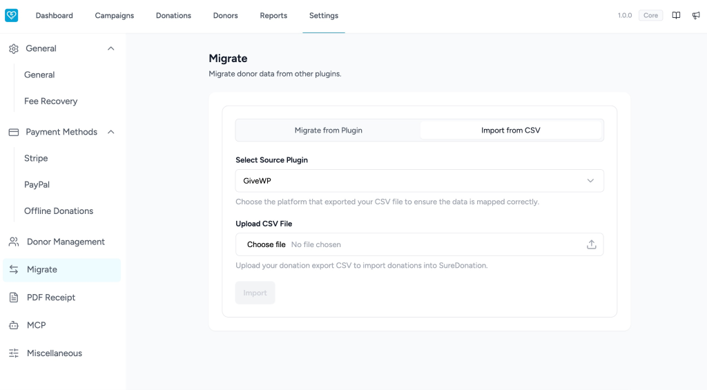Collapse the Payment Methods section chevron

(x=111, y=132)
